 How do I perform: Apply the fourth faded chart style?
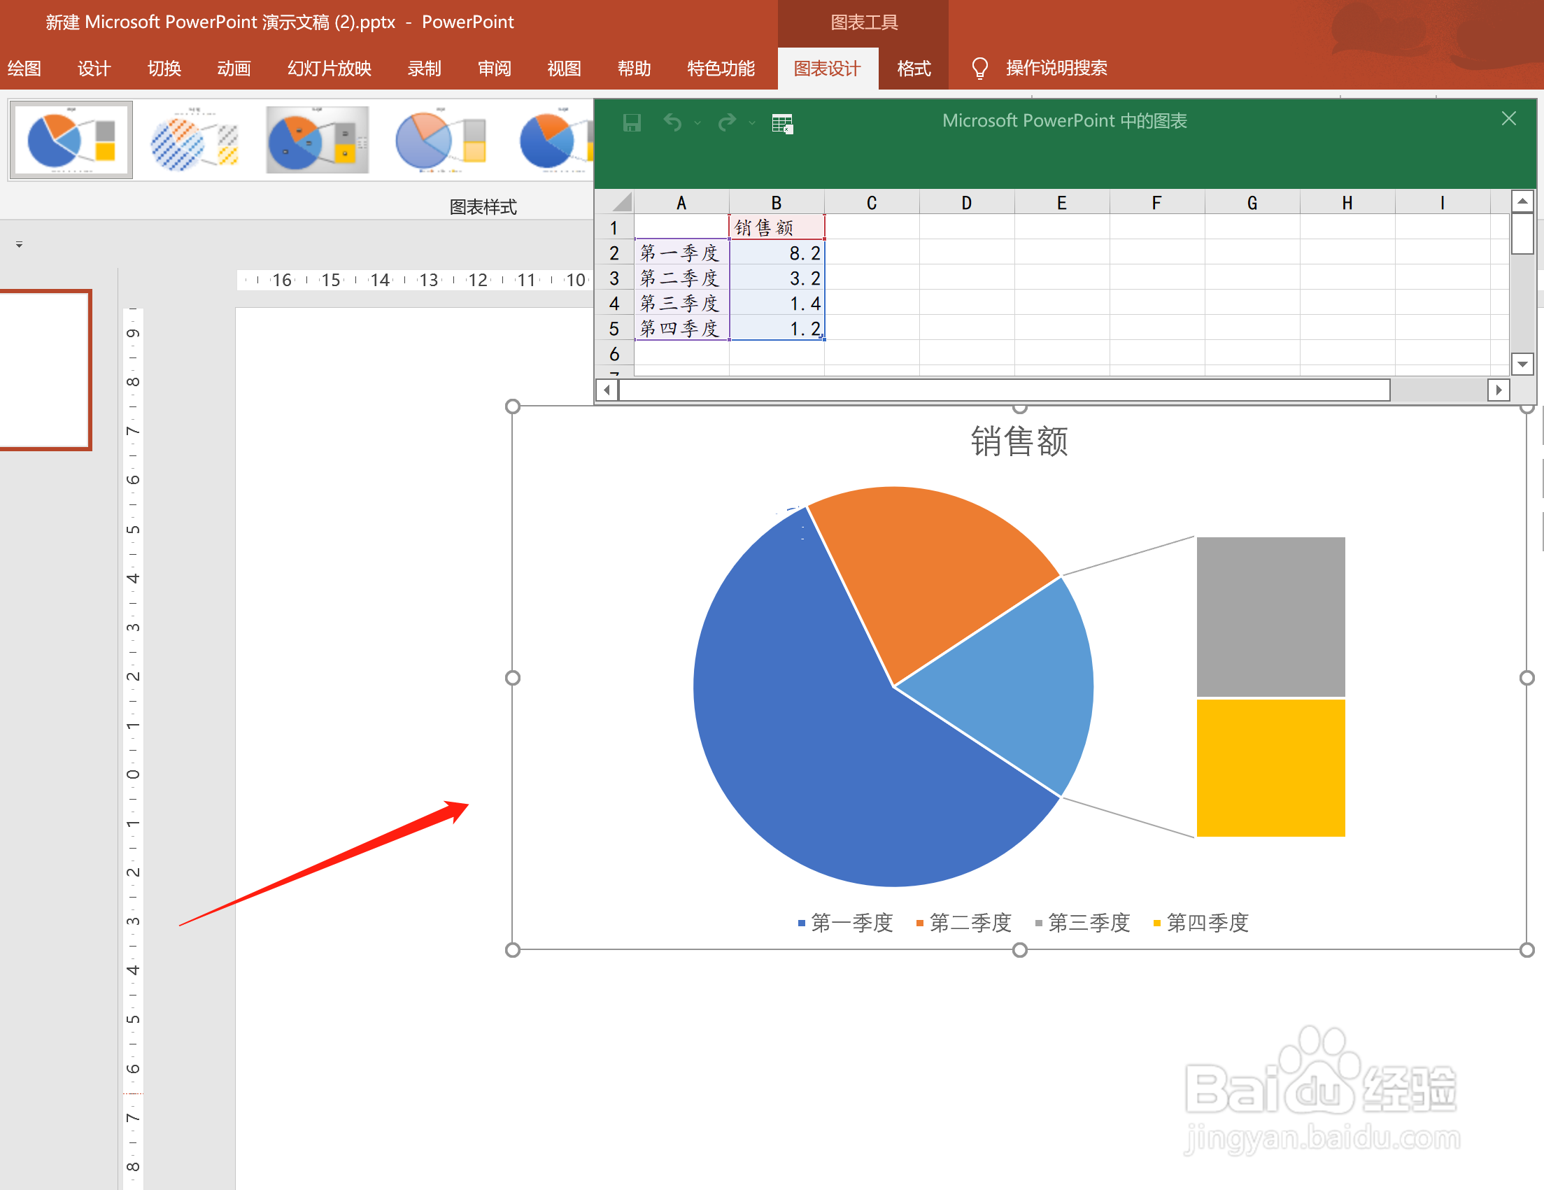pos(441,140)
